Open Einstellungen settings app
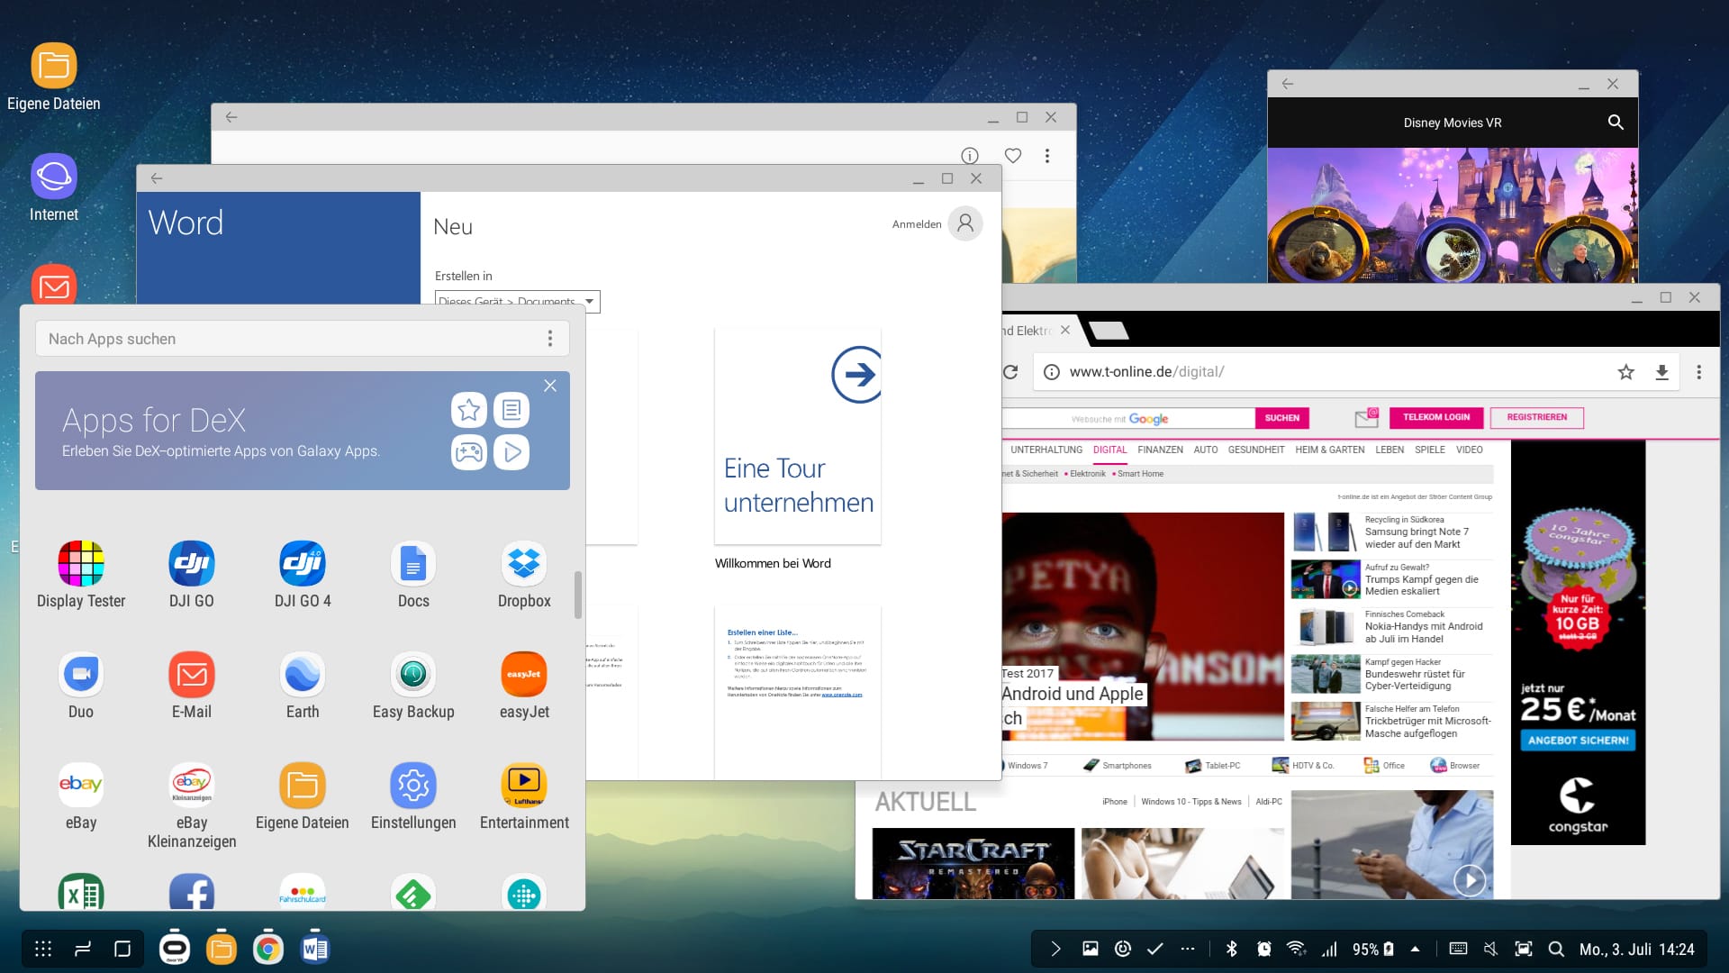The image size is (1729, 973). (413, 786)
